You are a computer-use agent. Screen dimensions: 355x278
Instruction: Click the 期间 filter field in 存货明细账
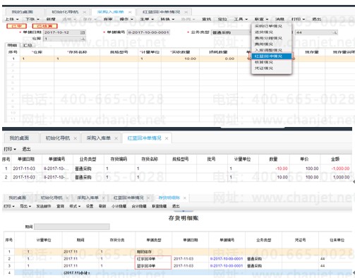(x=72, y=226)
